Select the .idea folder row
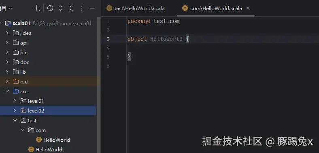 48,33
